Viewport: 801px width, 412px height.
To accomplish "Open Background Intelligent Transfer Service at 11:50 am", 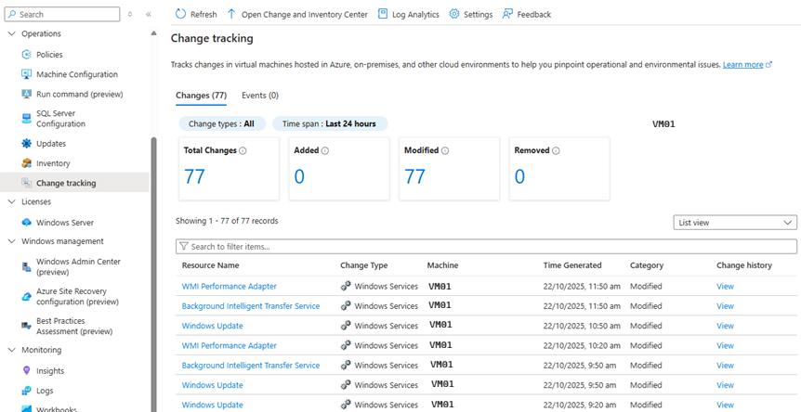I will 251,306.
